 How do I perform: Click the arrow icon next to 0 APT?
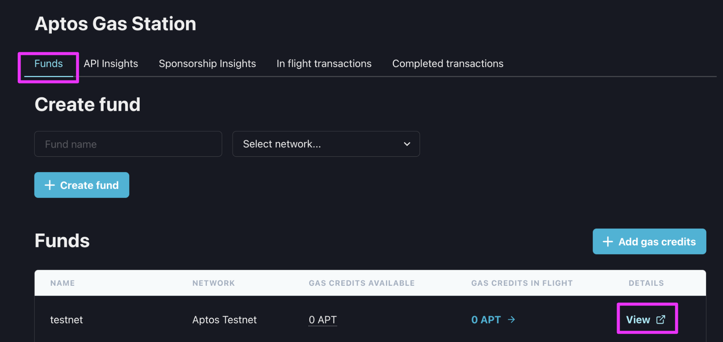(x=511, y=319)
